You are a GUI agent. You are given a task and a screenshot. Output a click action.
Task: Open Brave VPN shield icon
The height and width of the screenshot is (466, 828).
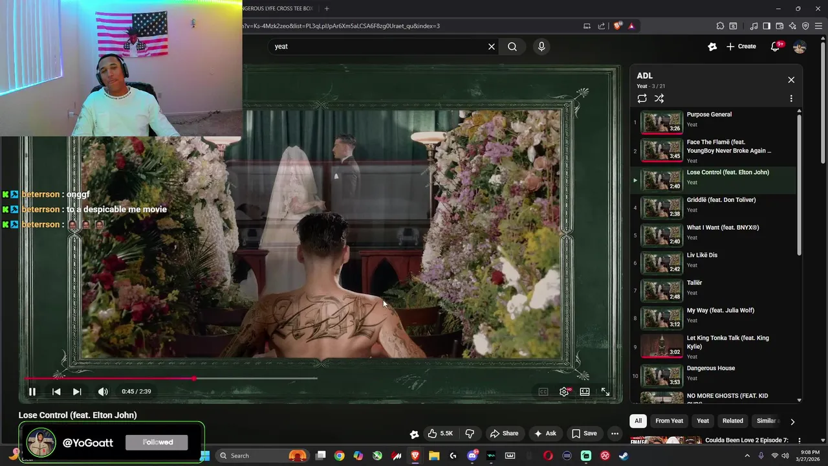coord(805,26)
